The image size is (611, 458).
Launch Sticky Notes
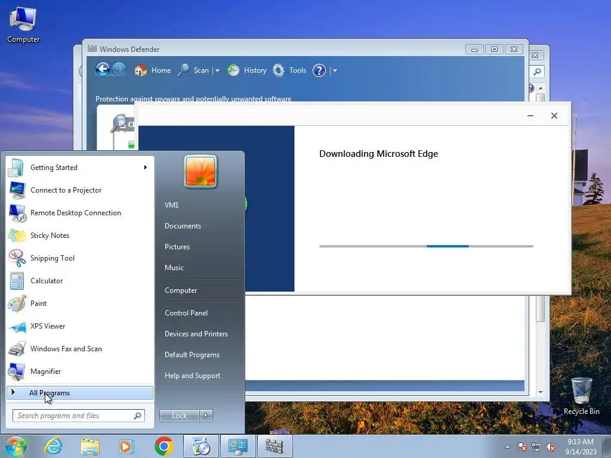pyautogui.click(x=80, y=235)
